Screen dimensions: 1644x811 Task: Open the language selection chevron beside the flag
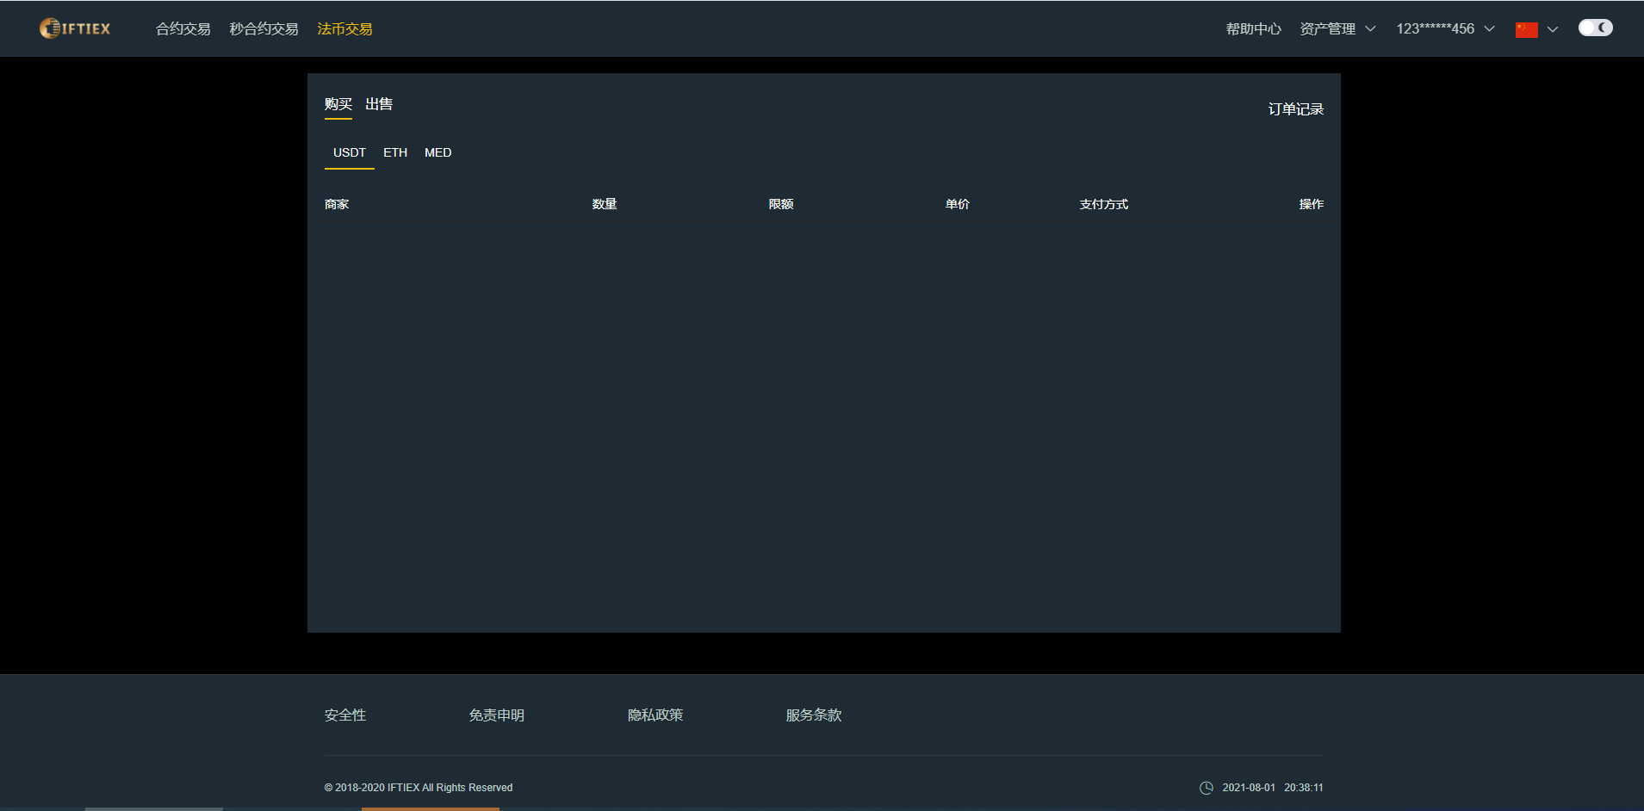click(1551, 28)
